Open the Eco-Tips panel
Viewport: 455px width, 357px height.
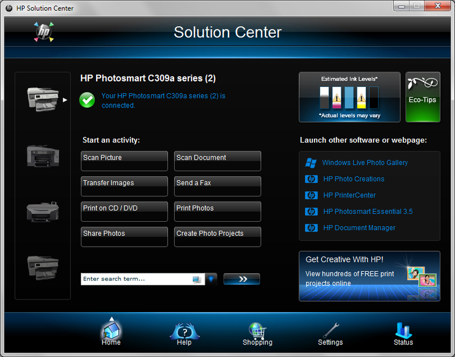pos(423,97)
